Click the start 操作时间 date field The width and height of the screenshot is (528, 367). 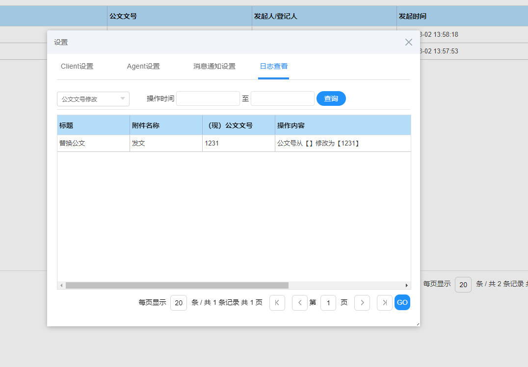208,98
